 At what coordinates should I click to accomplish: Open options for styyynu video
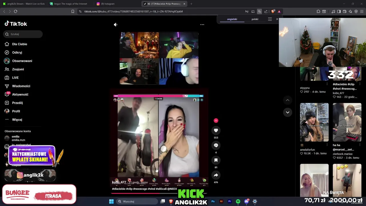(x=327, y=84)
